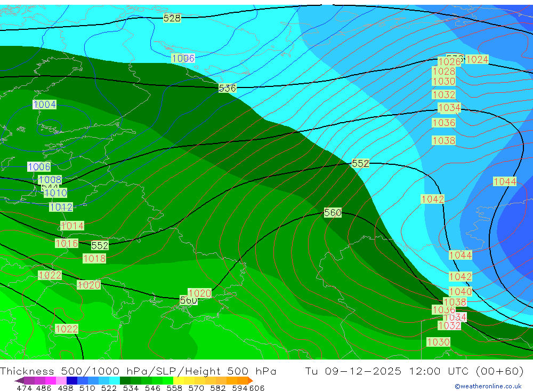Select the legend value 582
533x391 pixels.
click(217, 388)
